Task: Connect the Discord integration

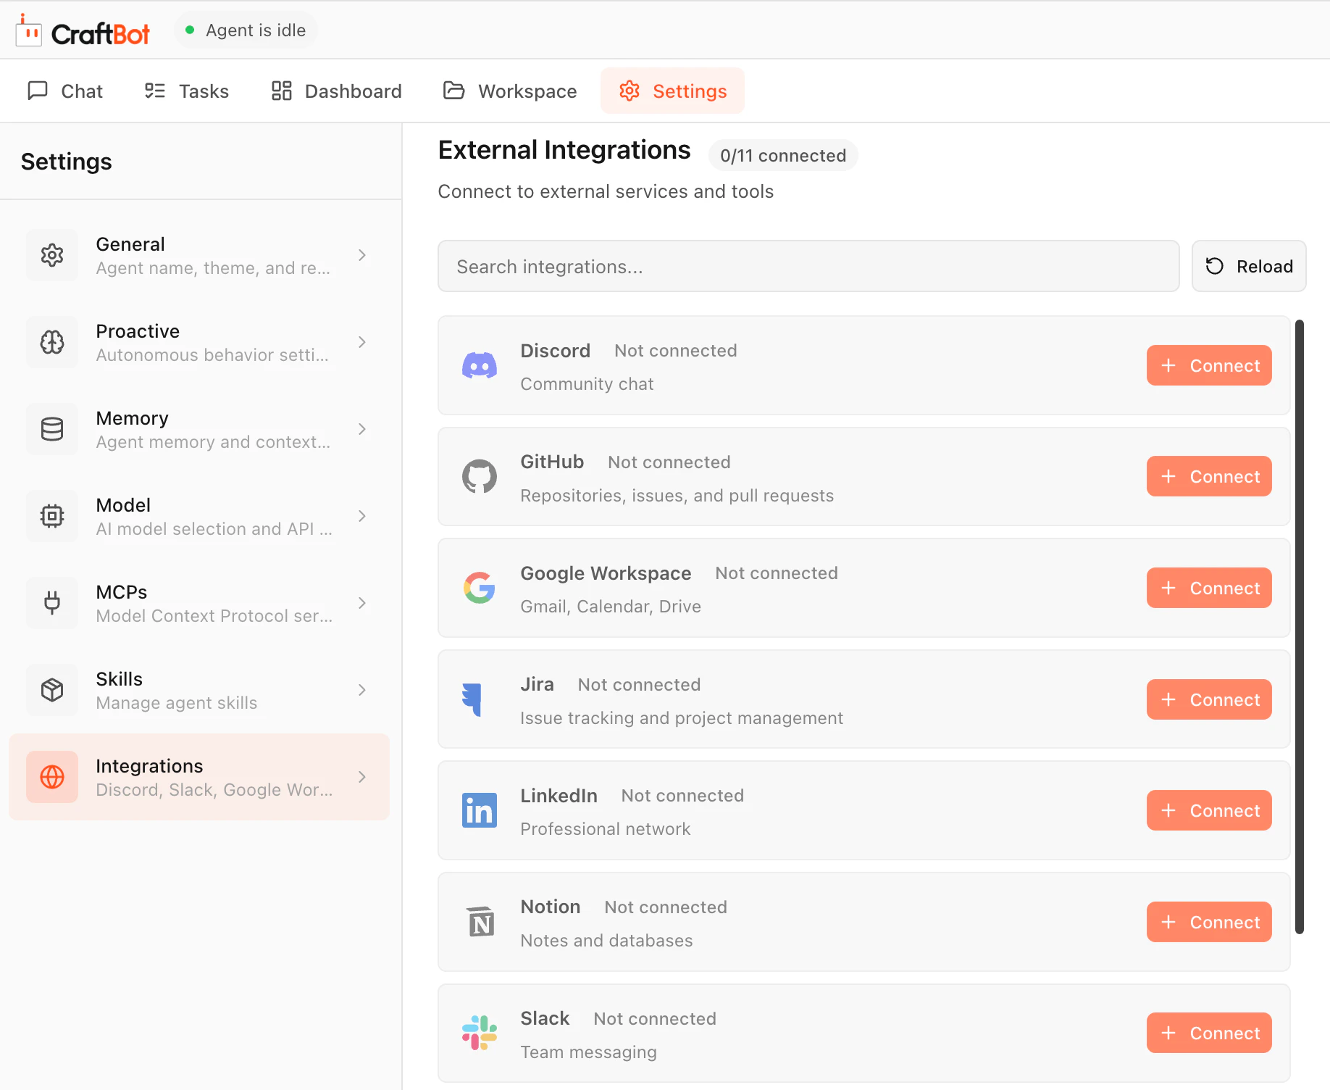Action: click(x=1209, y=365)
